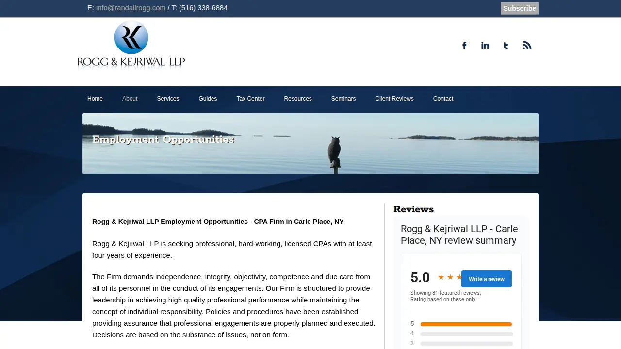The width and height of the screenshot is (621, 349).
Task: Open the About menu
Action: [x=130, y=99]
